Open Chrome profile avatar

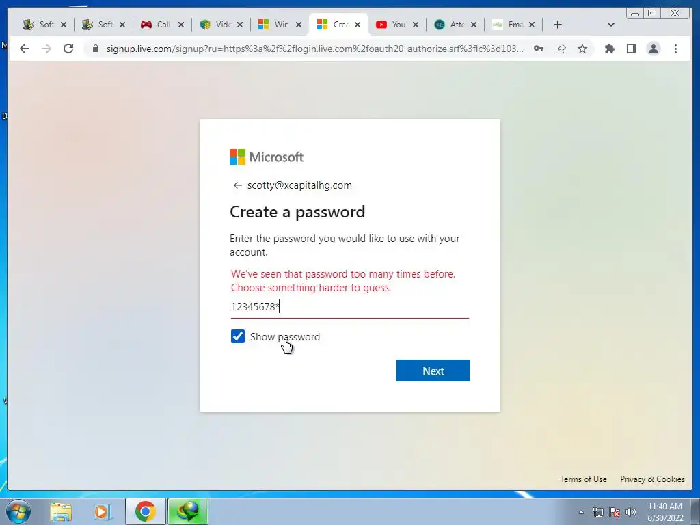coord(653,49)
